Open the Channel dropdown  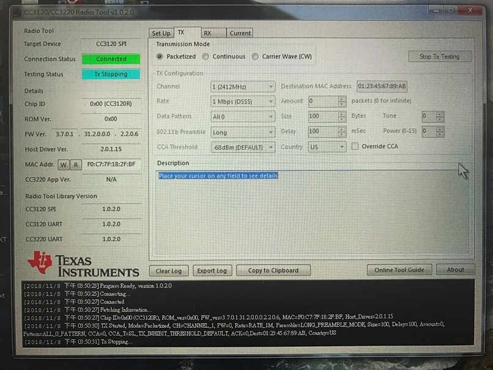point(243,86)
